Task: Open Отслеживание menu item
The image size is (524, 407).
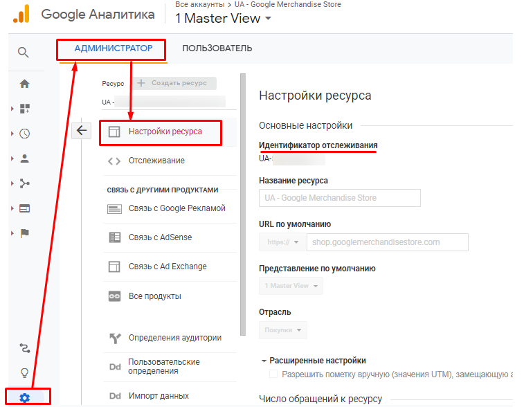Action: point(170,161)
